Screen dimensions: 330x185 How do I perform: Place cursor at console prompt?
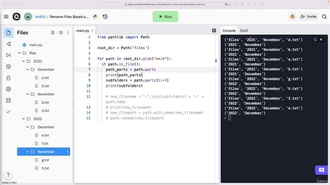pos(229,118)
